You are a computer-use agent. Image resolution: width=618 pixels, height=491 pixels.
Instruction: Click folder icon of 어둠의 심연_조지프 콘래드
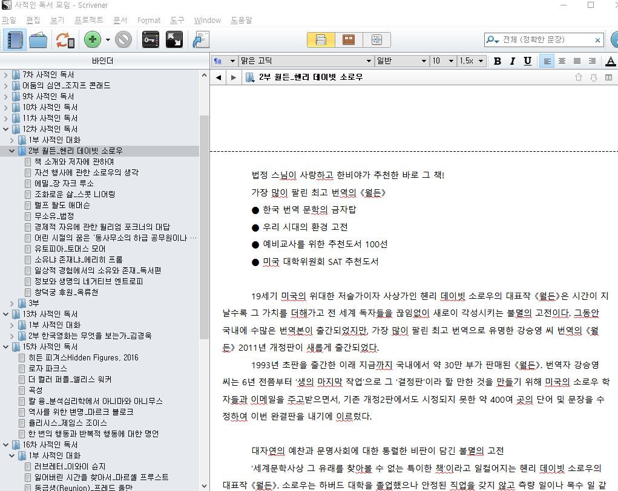point(16,85)
